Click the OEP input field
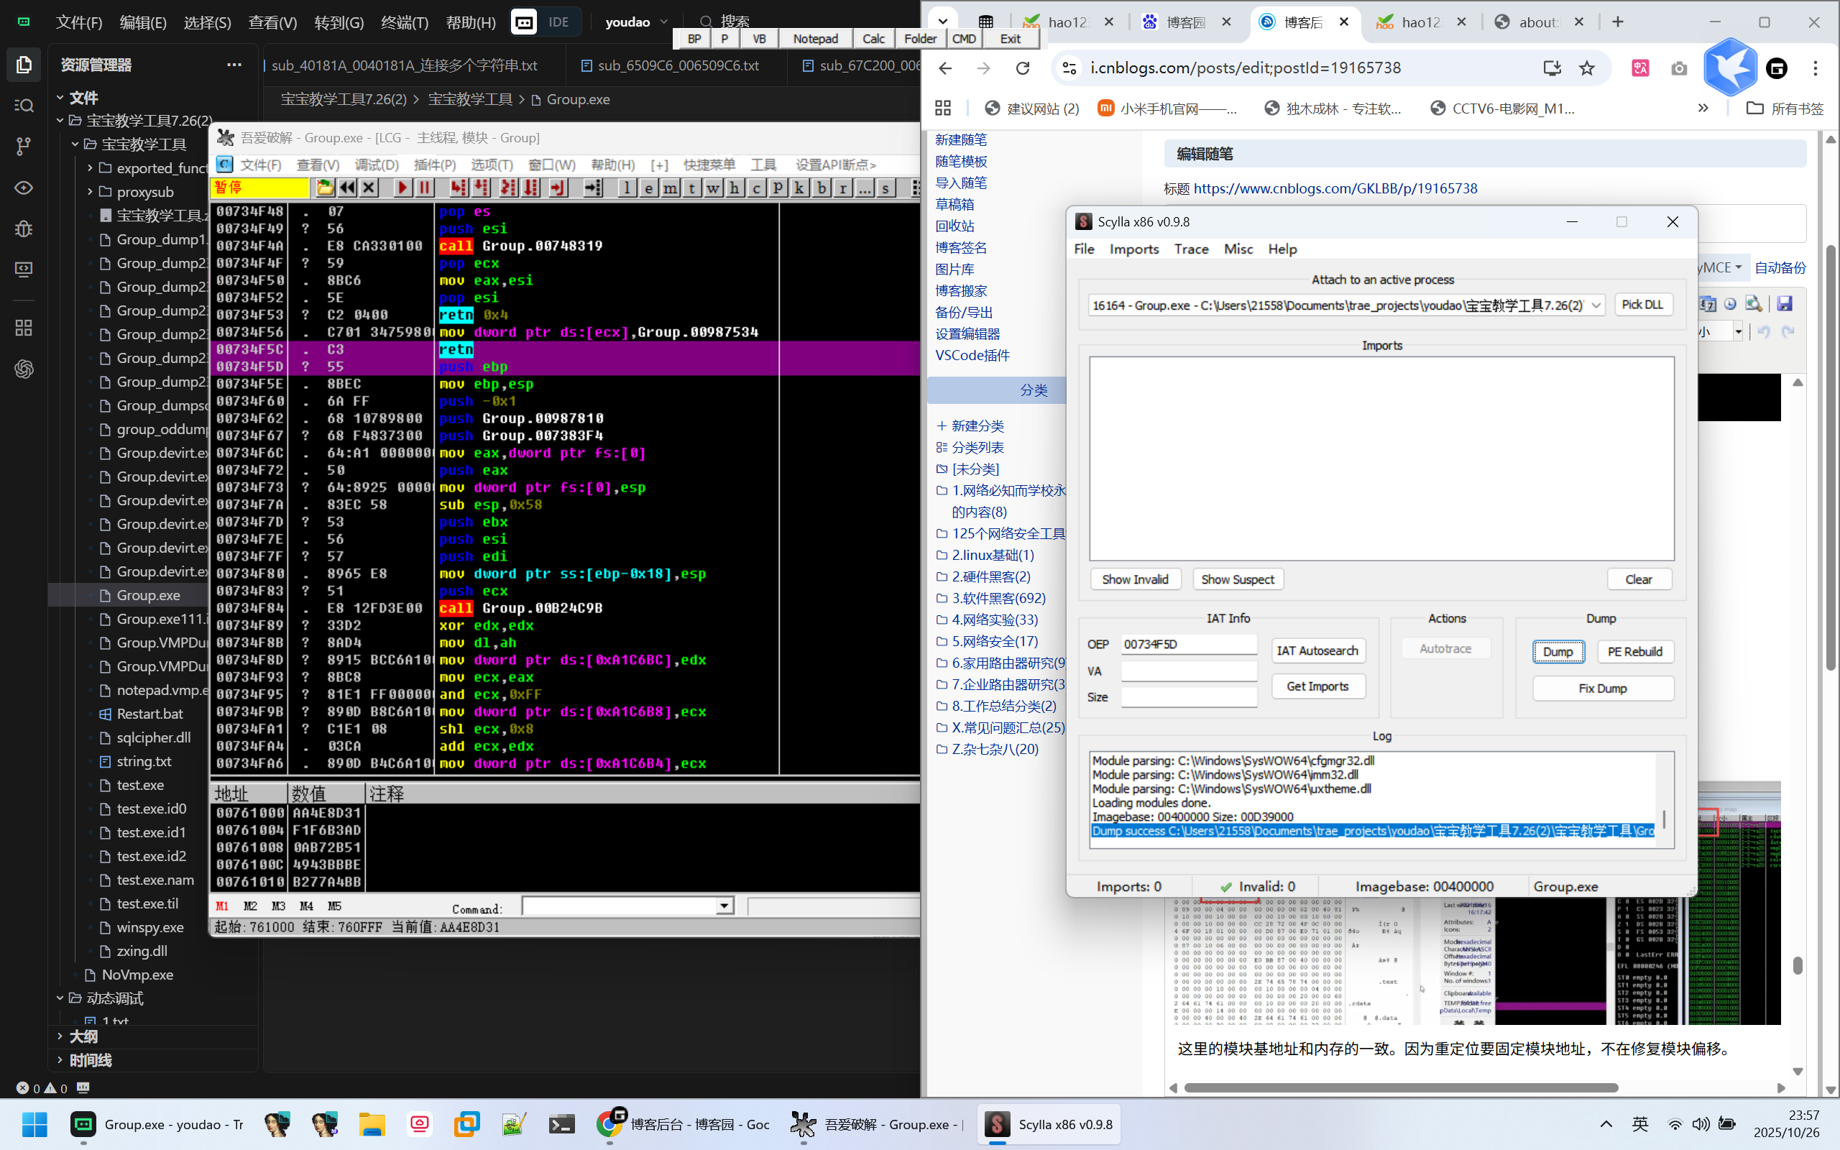 (x=1188, y=644)
